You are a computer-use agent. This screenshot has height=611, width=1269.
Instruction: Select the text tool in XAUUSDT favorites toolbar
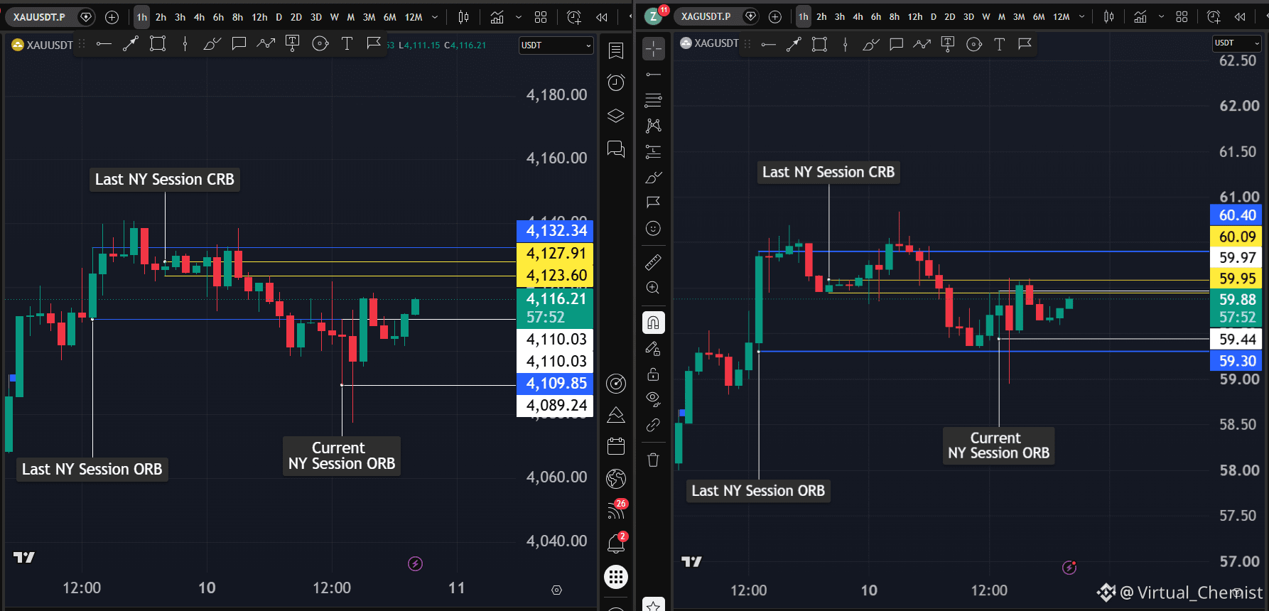click(347, 44)
